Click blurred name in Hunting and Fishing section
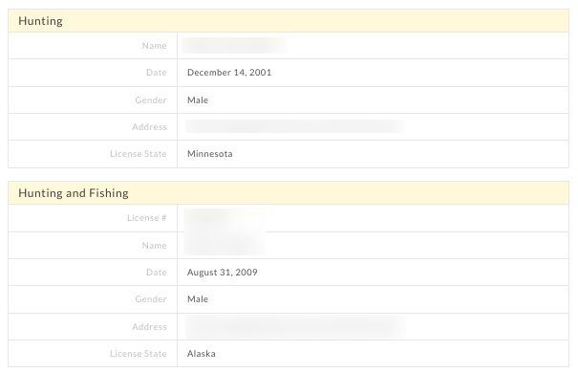 tap(225, 244)
